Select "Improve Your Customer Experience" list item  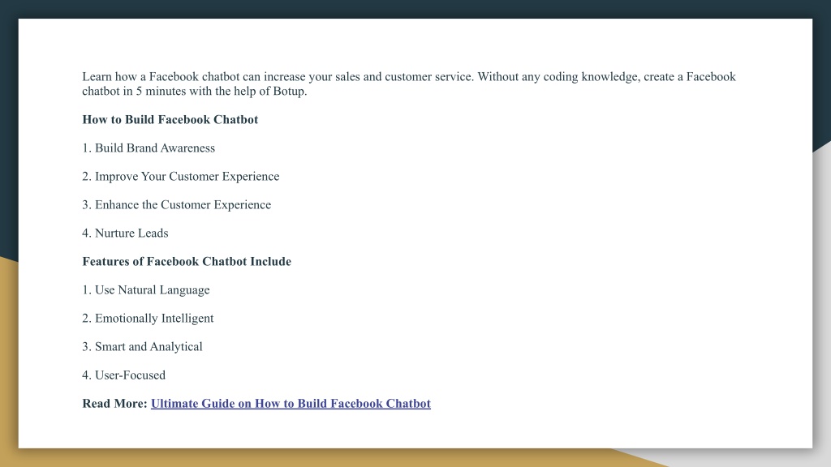point(181,176)
